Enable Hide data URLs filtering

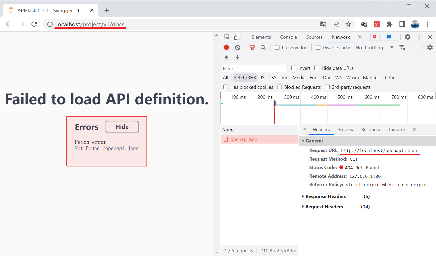317,68
